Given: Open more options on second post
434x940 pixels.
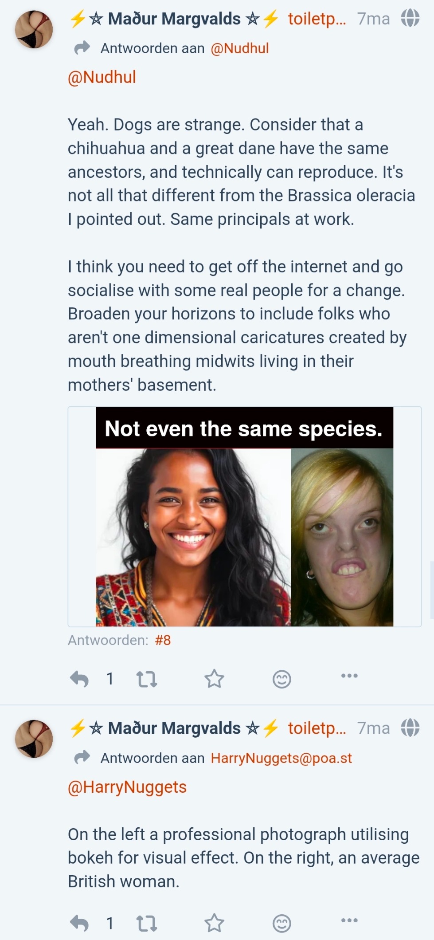Looking at the screenshot, I should click(349, 920).
